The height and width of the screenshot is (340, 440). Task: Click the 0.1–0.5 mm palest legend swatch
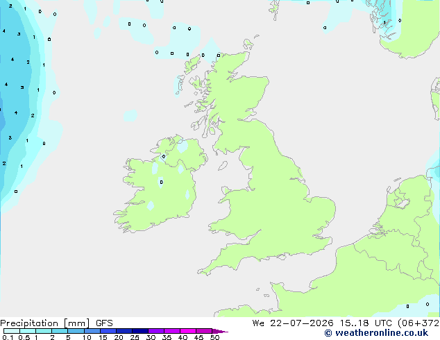[12, 331]
